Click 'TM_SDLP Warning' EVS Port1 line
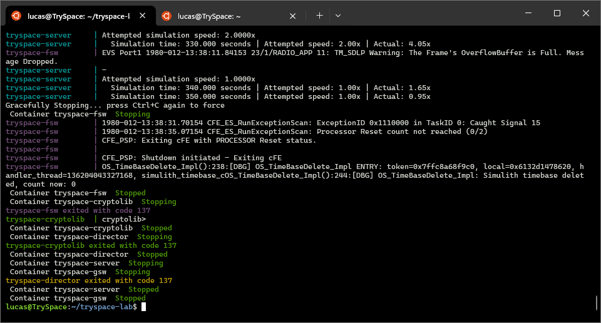This screenshot has height=323, width=601. coord(295,57)
